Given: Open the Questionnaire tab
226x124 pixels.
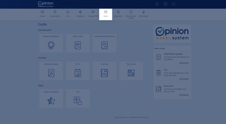Looking at the screenshot, I should (55, 14).
